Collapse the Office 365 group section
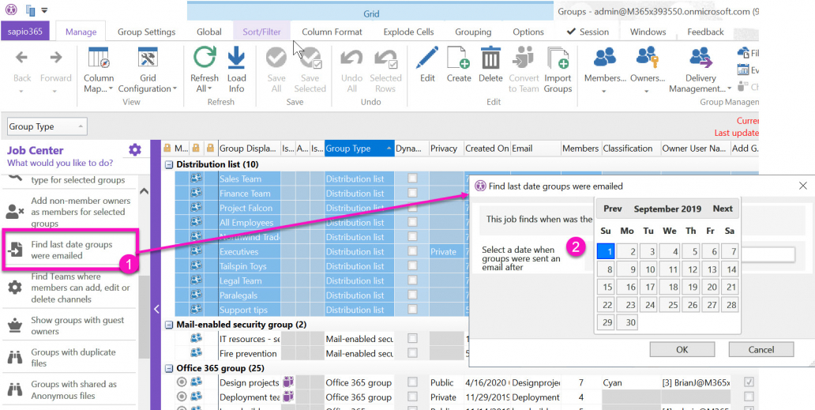815x410 pixels. (x=169, y=368)
